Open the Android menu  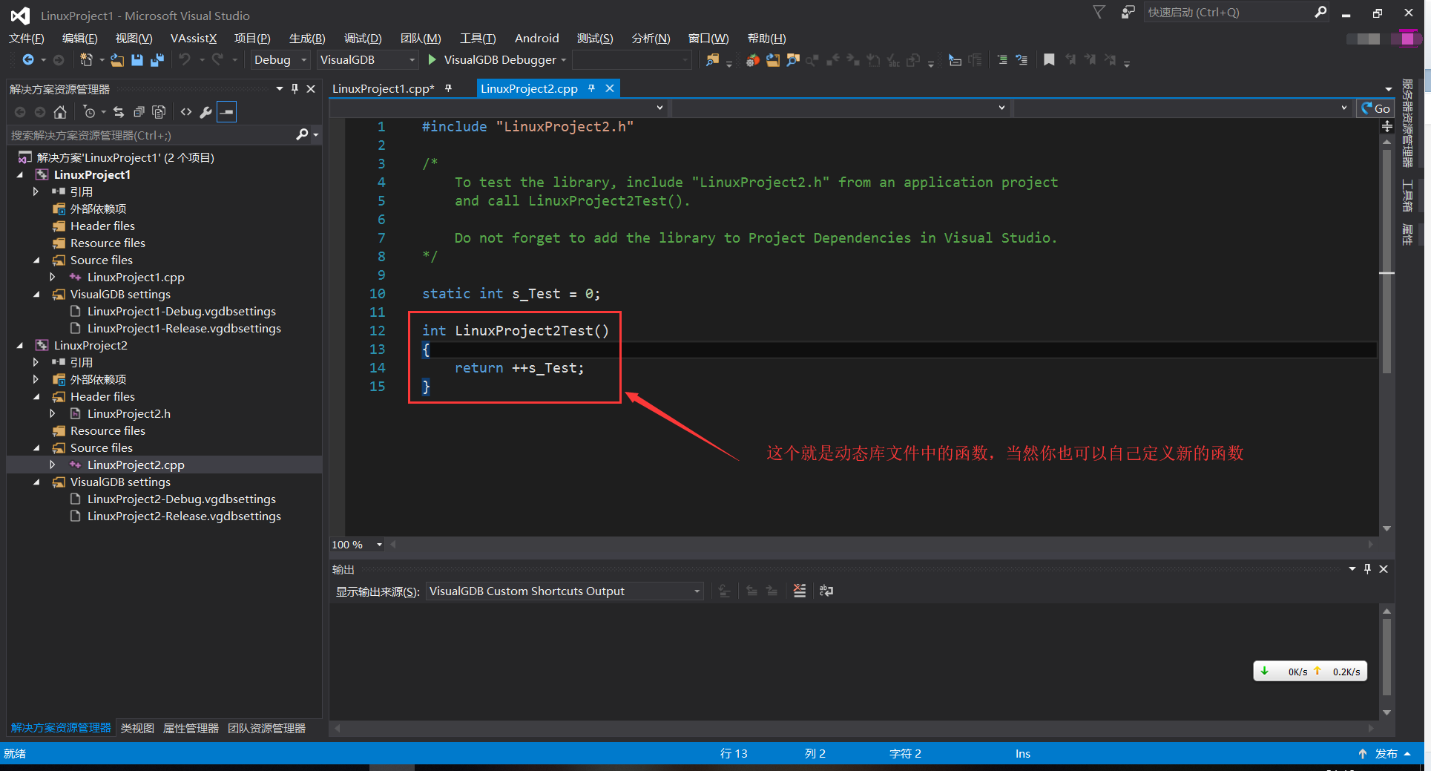pos(536,38)
